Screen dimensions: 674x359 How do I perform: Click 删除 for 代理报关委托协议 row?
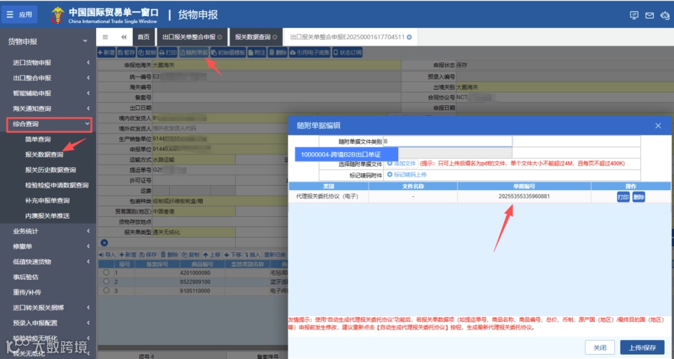coord(639,197)
